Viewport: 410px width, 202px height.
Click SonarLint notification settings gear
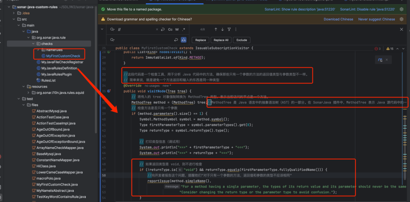[402, 9]
